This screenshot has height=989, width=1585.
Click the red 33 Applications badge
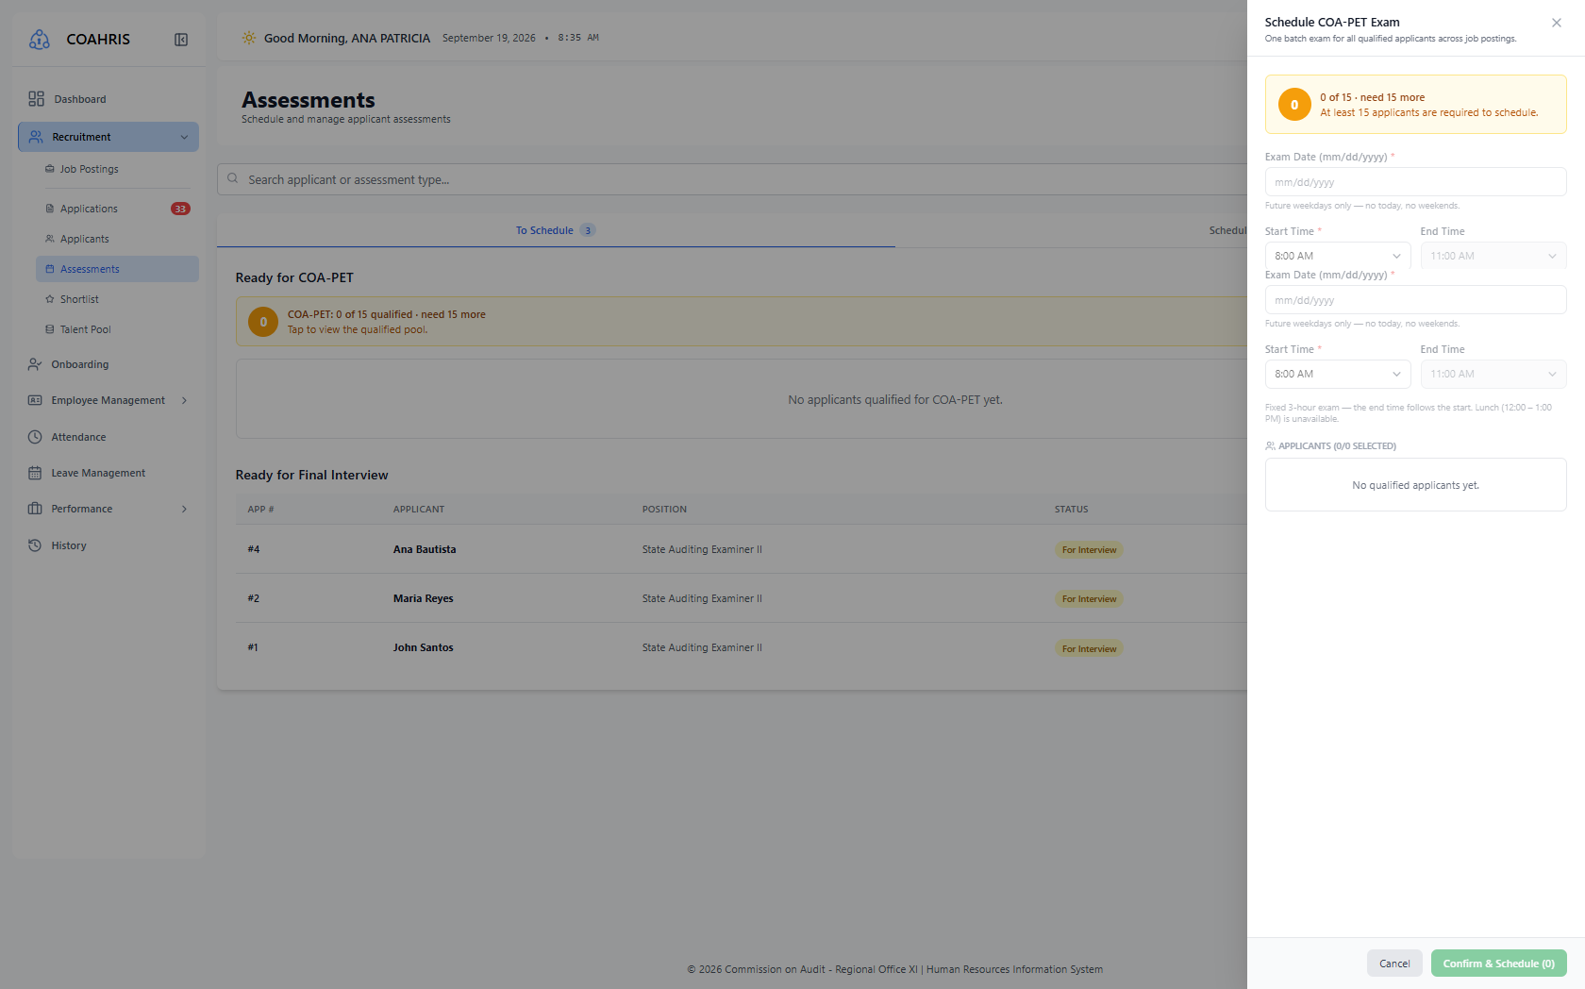coord(180,209)
